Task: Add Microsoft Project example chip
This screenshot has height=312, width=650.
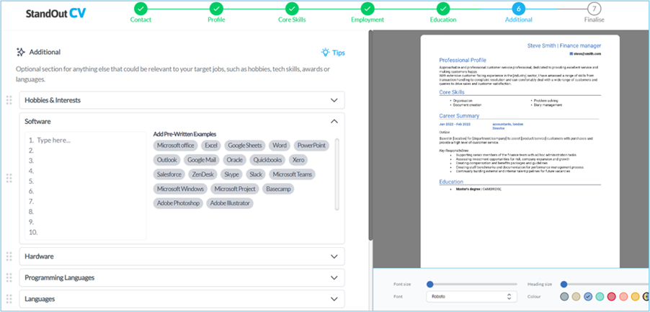Action: click(235, 189)
